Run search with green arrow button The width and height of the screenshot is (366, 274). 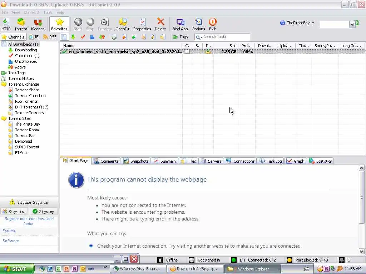coord(357,23)
